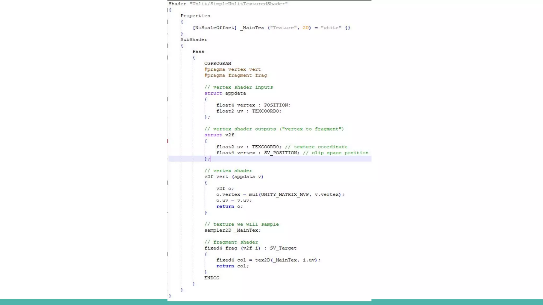Collapse the frag function fold marker

coord(168,254)
